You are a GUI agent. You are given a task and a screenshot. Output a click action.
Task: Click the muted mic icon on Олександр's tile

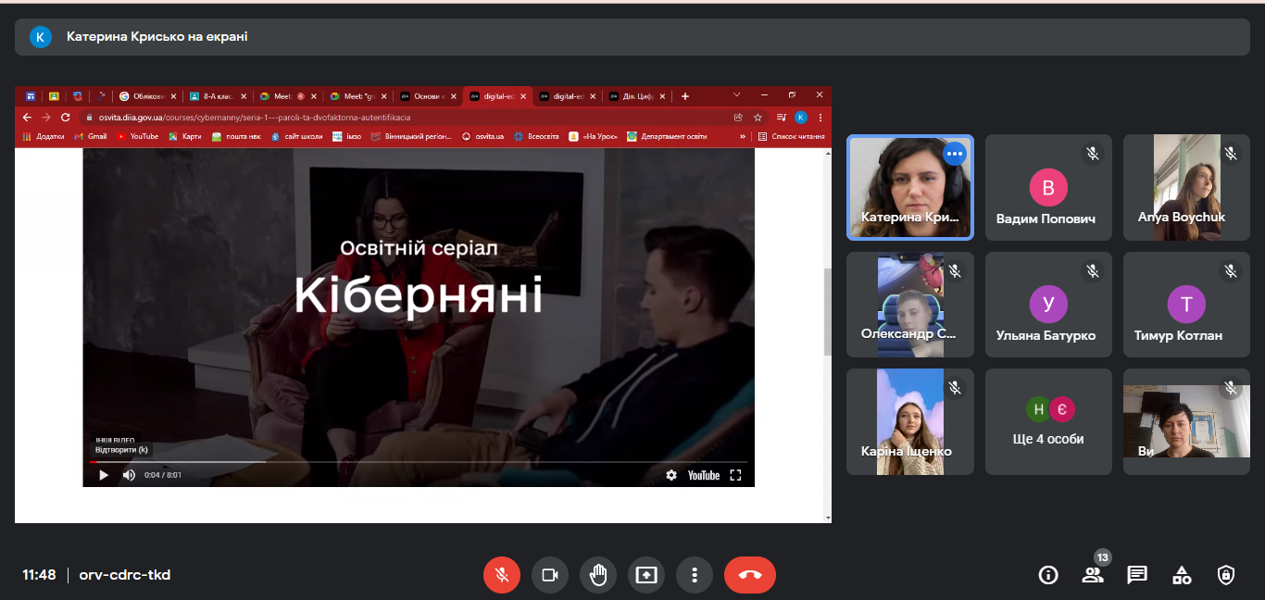(x=955, y=270)
